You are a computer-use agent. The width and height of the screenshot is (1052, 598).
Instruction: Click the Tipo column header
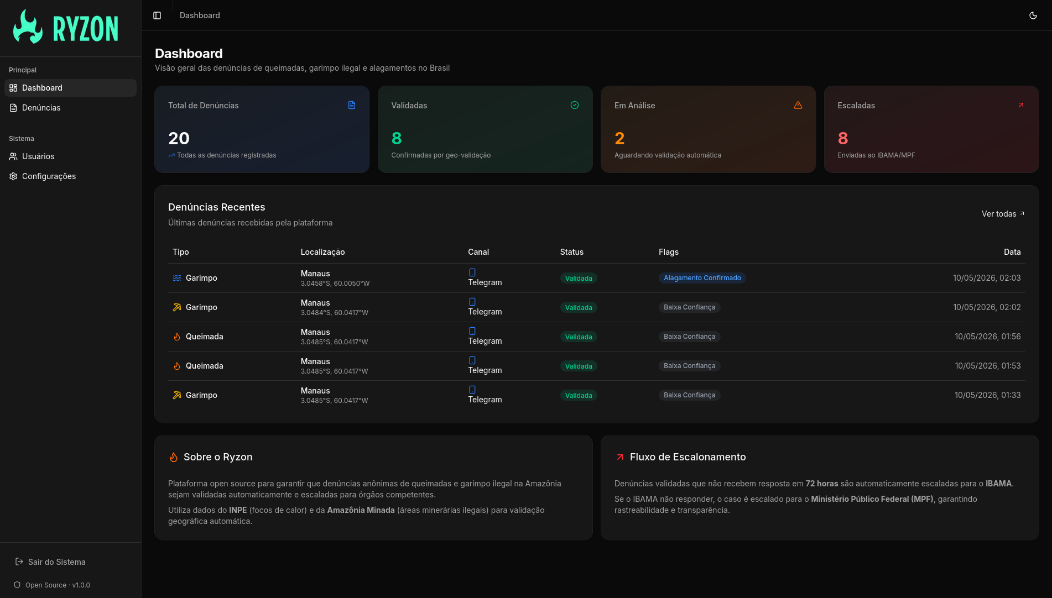(x=181, y=252)
